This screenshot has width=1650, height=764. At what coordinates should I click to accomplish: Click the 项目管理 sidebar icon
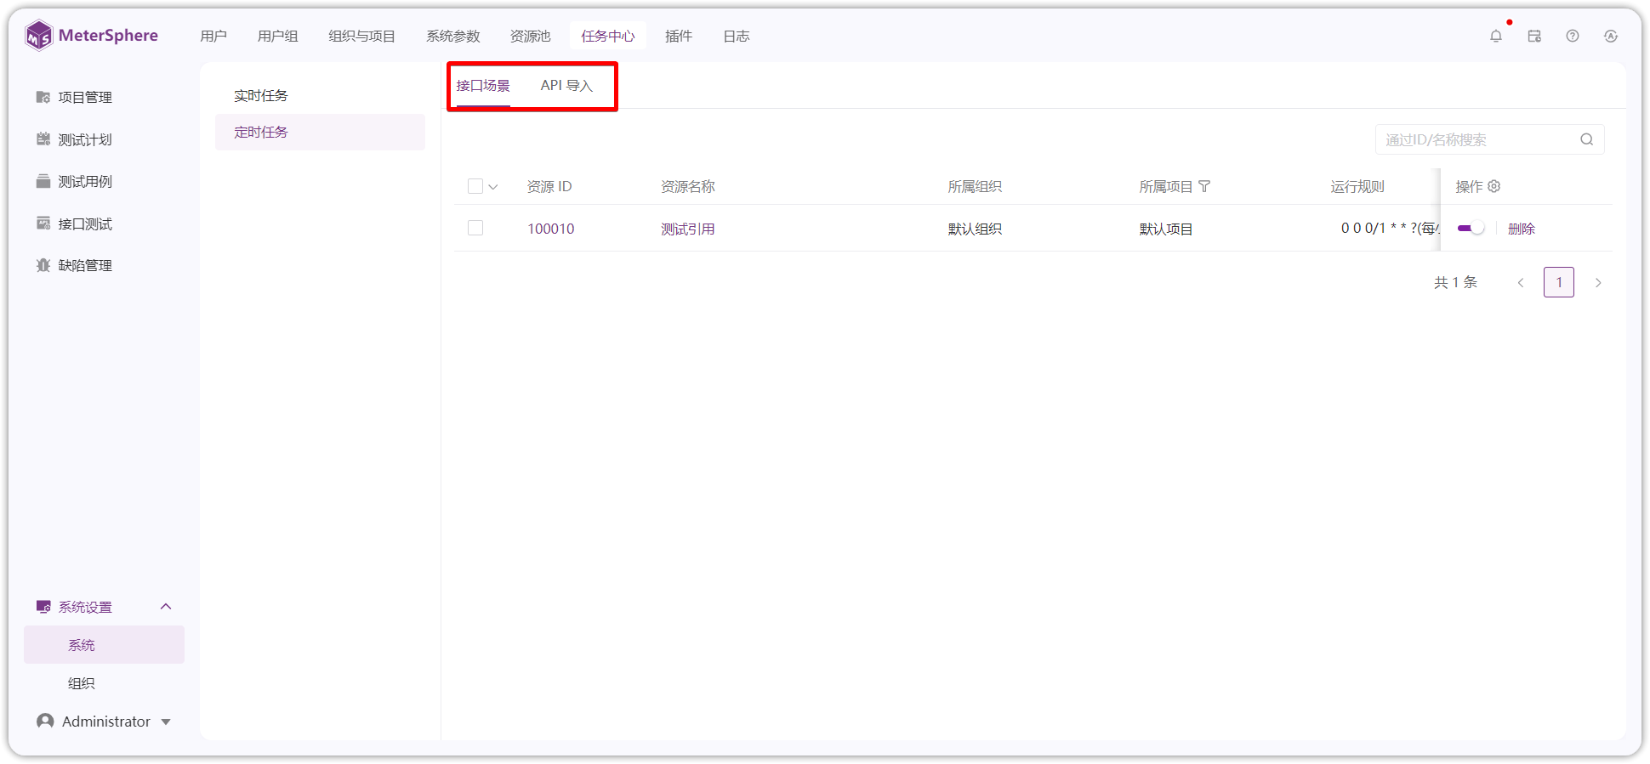click(x=43, y=97)
